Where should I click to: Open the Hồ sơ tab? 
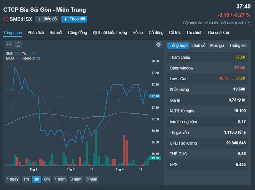click(138, 33)
